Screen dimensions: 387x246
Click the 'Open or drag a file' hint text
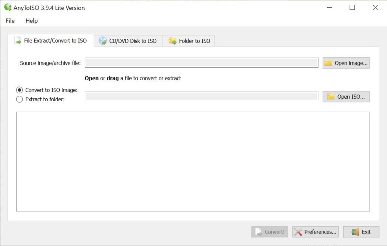pyautogui.click(x=133, y=78)
